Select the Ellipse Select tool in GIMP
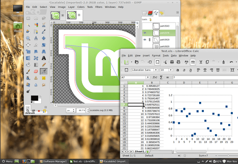This screenshot has width=238, height=164. click(x=36, y=19)
